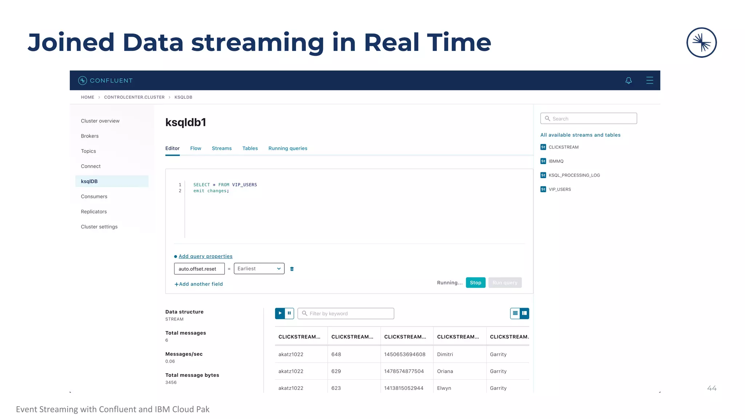Resume the message stream with play button
Image resolution: width=745 pixels, height=419 pixels.
pyautogui.click(x=280, y=313)
